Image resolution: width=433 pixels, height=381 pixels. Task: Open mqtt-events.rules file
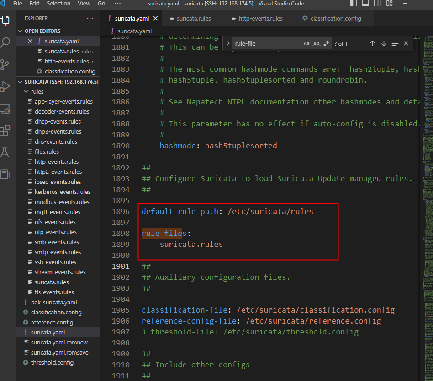58,212
